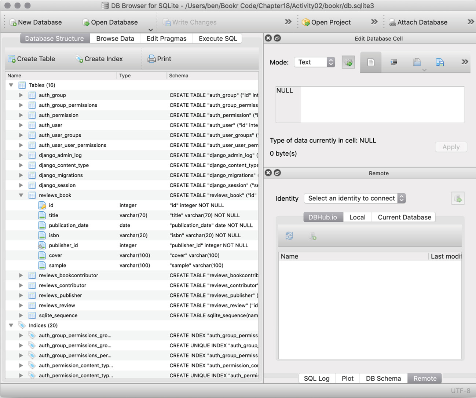Expand the reviews_publisher table

point(21,295)
